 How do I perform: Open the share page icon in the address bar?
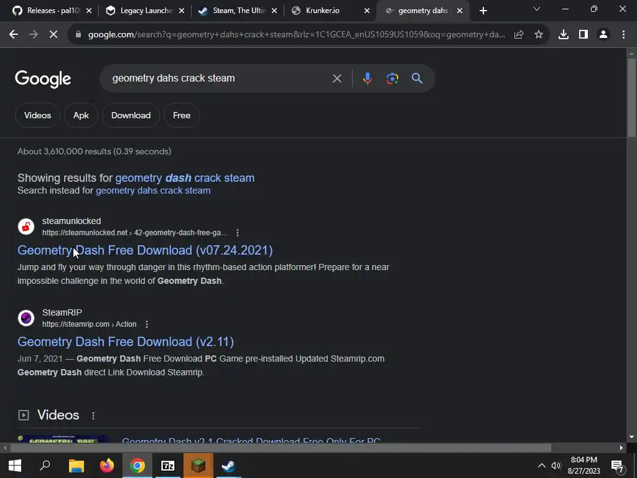pos(519,35)
